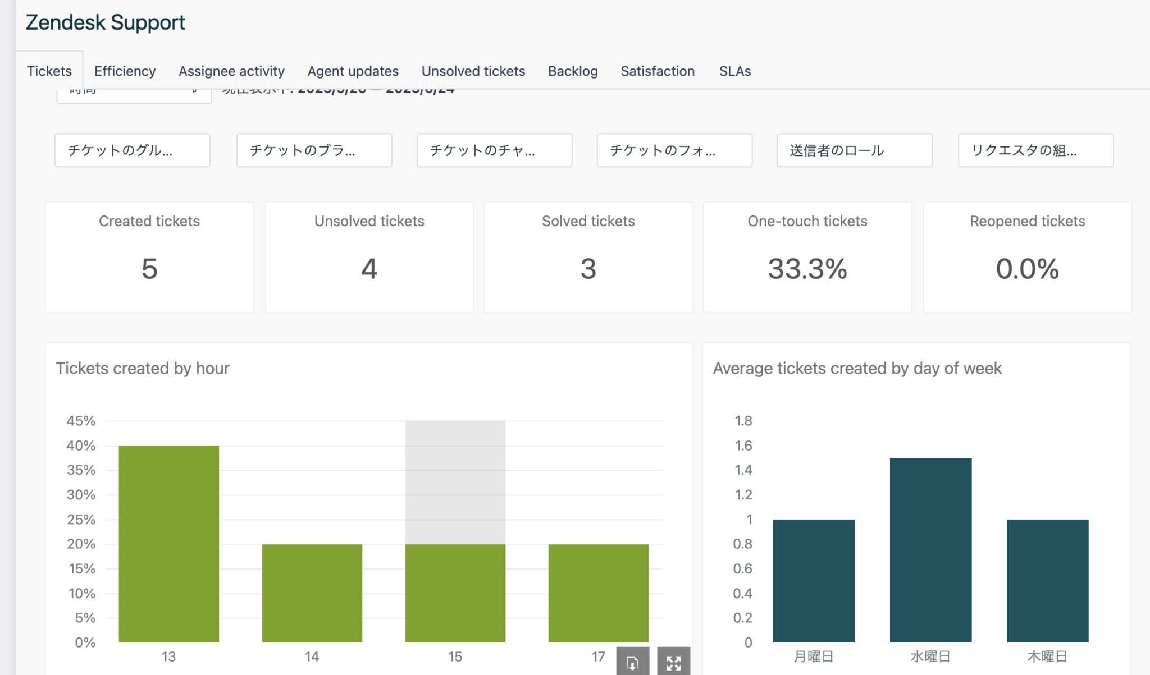
Task: Switch to the SLAs tab
Action: [x=734, y=71]
